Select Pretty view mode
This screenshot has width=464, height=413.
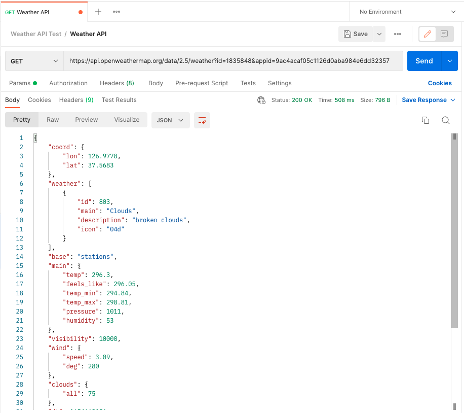coord(22,120)
